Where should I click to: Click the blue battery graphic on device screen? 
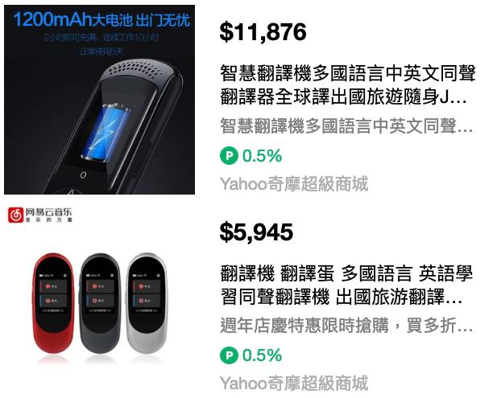[x=106, y=132]
